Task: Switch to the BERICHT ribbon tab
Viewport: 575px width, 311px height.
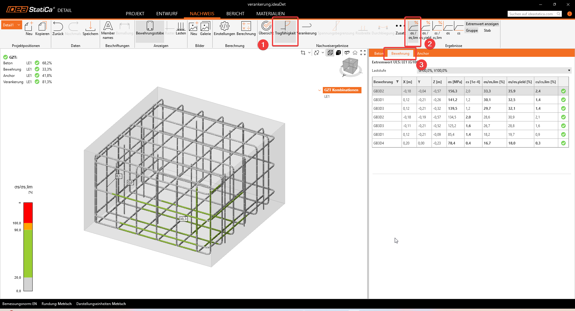Action: click(235, 14)
